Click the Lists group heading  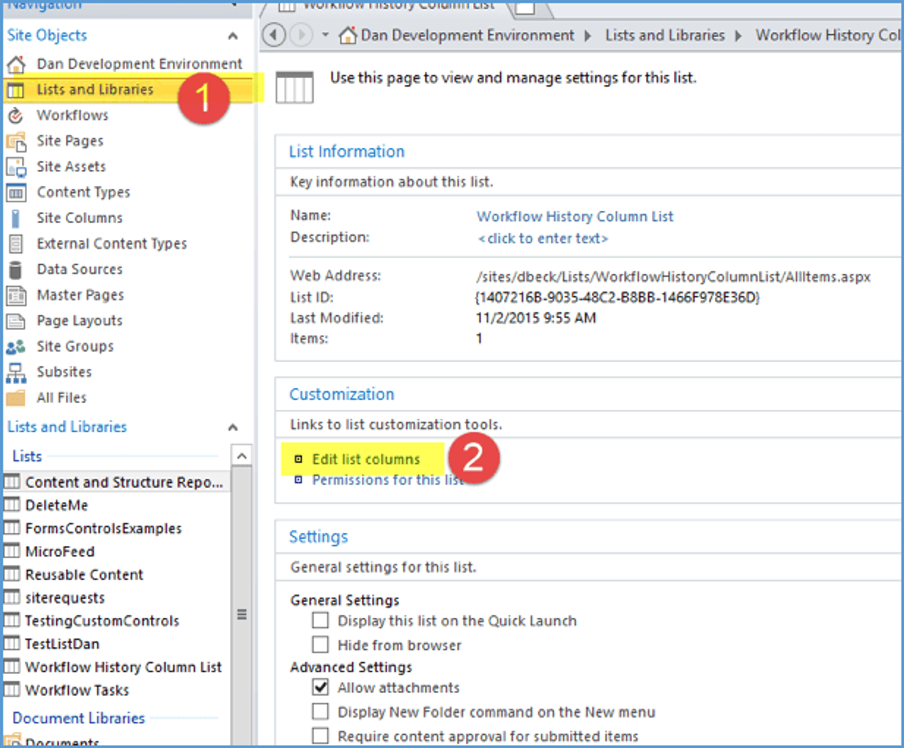point(27,456)
